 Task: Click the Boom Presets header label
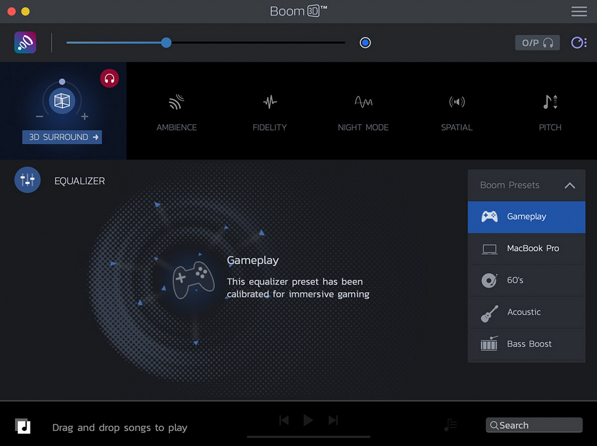point(510,185)
